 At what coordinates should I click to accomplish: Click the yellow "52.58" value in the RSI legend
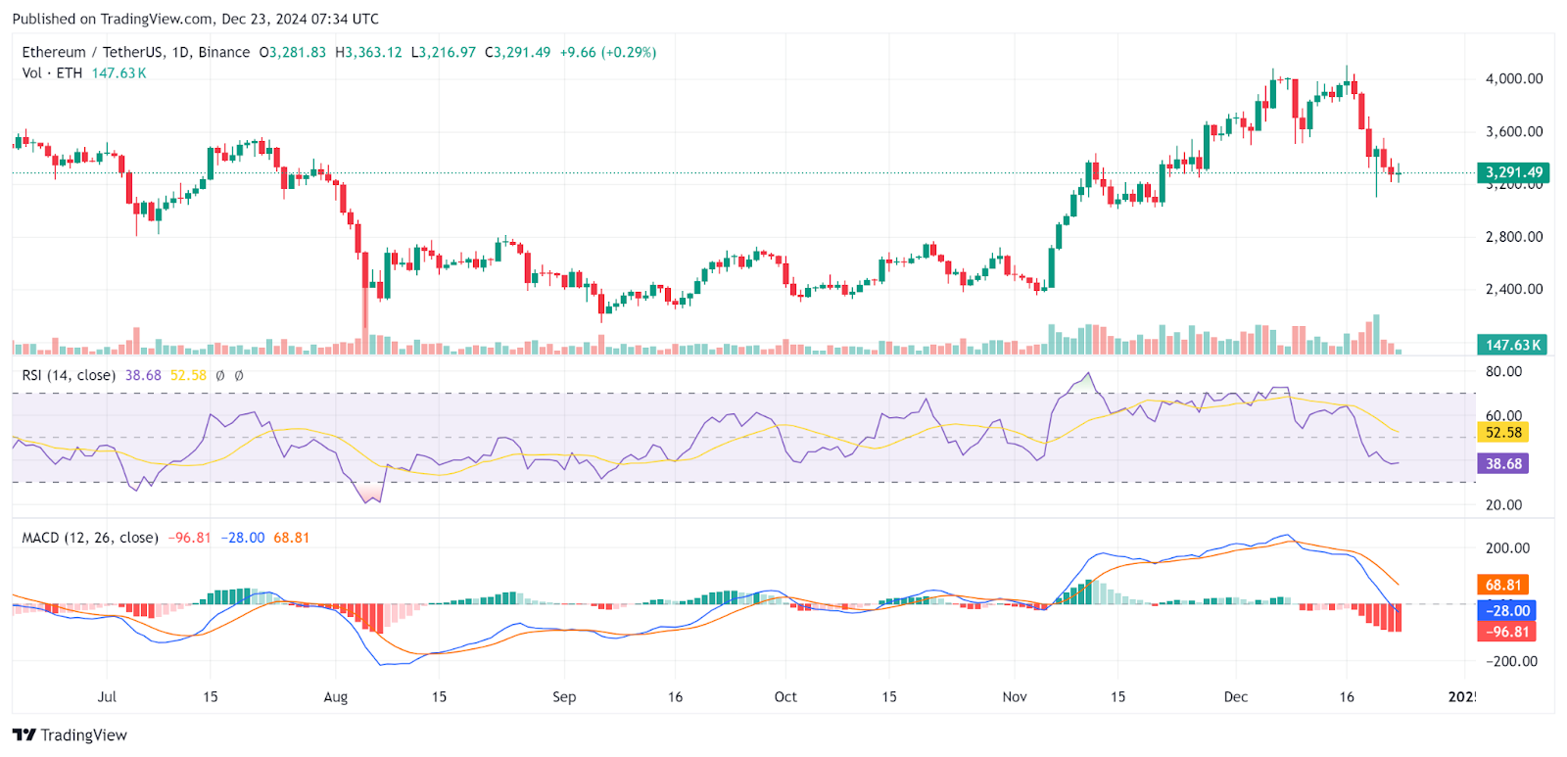click(188, 375)
